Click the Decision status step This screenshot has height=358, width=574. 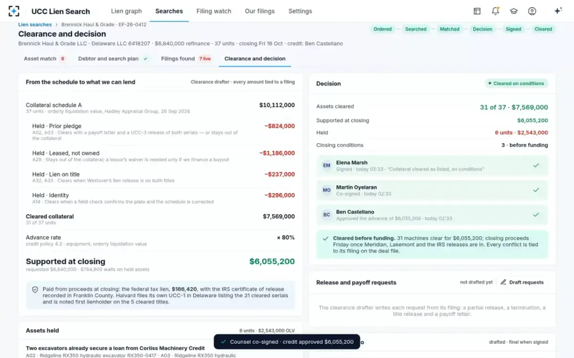point(483,29)
